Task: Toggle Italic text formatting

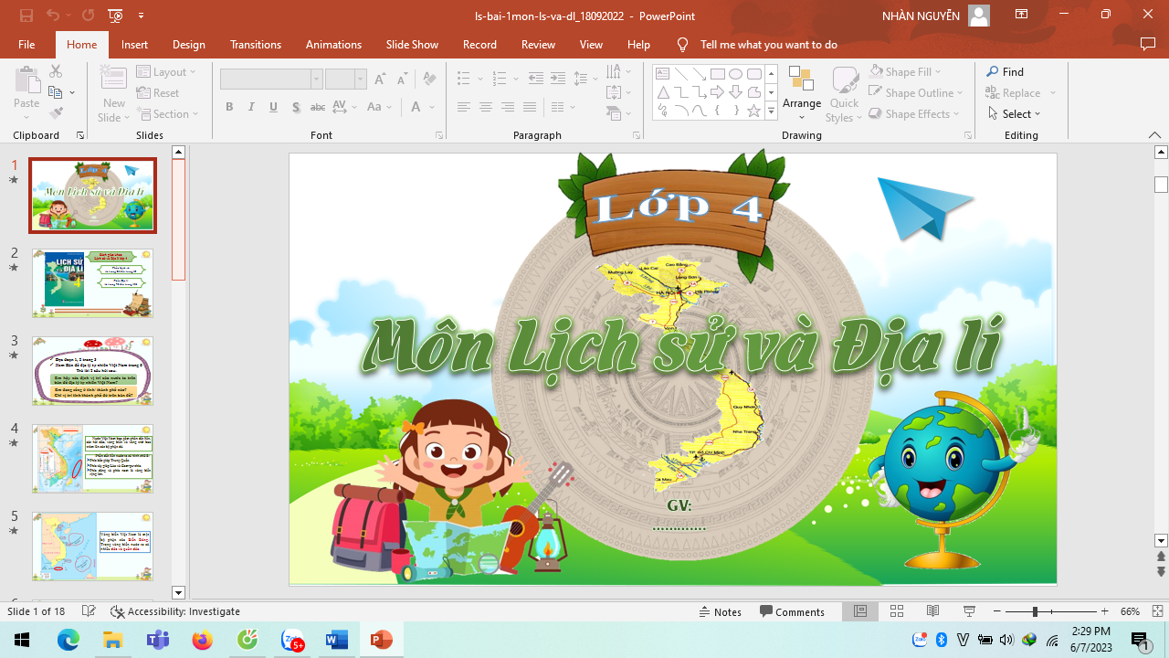Action: pos(251,107)
